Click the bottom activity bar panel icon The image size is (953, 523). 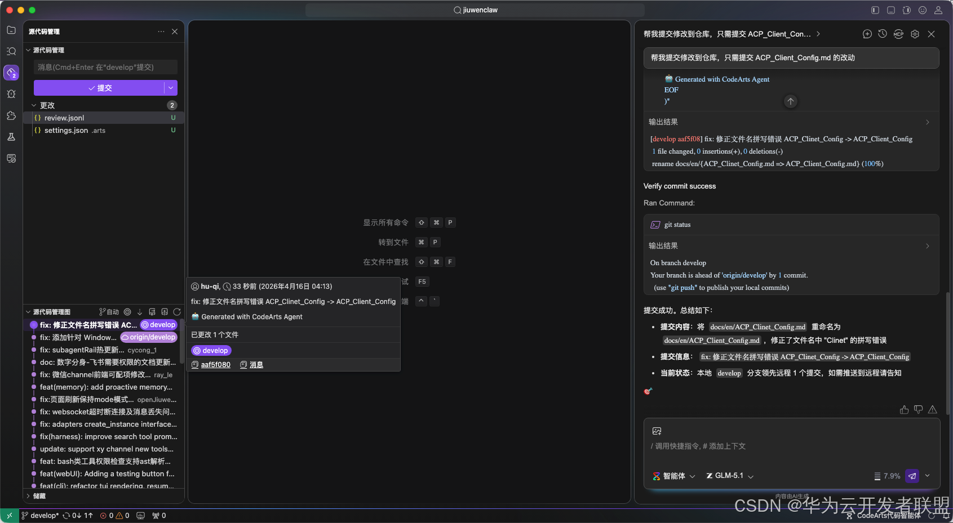pos(11,158)
